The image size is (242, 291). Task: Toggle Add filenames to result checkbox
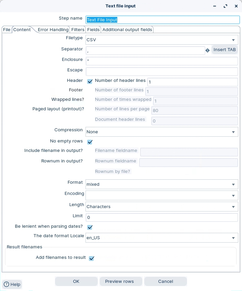tap(91, 258)
